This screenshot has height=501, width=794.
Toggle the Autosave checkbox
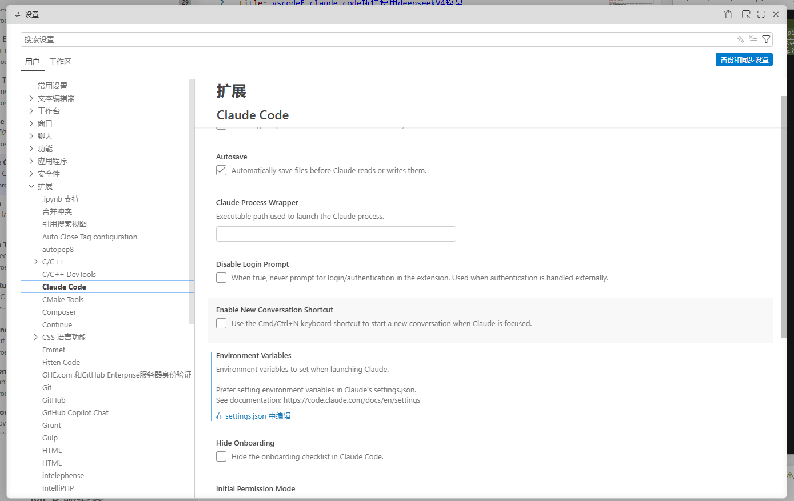(221, 170)
